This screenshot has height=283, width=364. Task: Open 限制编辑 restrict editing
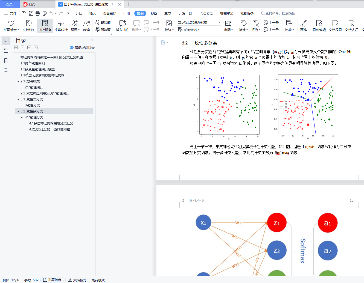click(x=319, y=26)
